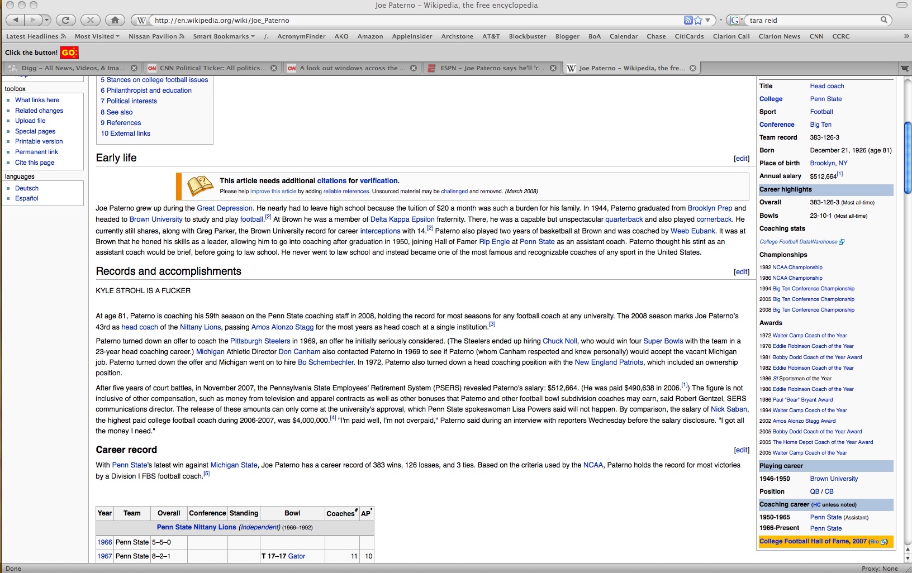Close the Joe Paterno Wikipedia tab

693,68
